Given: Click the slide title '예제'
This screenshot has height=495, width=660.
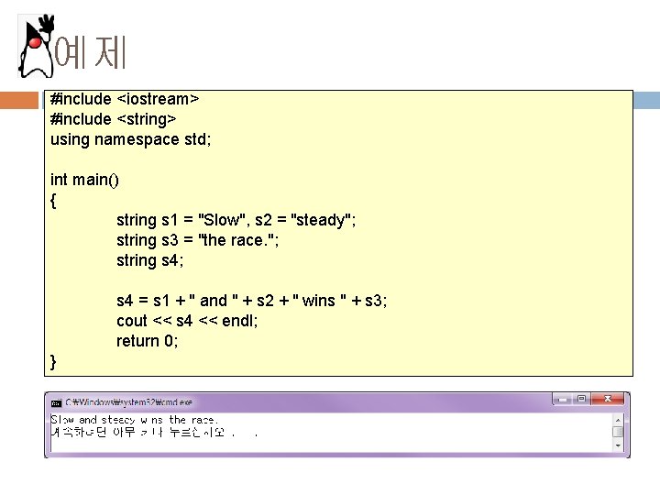Looking at the screenshot, I should point(90,52).
